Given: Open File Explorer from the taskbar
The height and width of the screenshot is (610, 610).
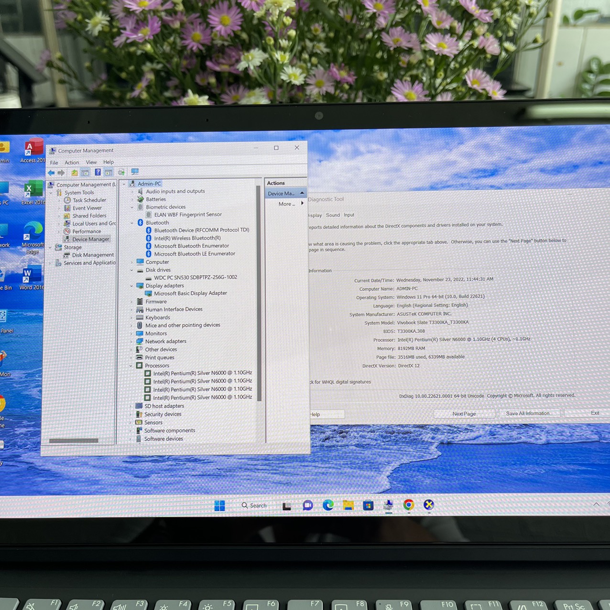Looking at the screenshot, I should pyautogui.click(x=348, y=505).
